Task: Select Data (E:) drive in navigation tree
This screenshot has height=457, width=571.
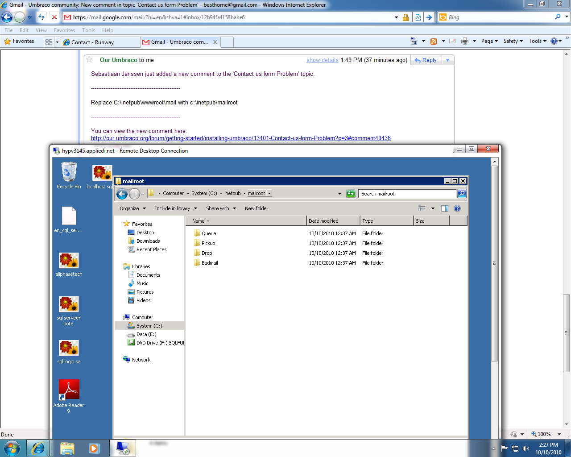Action: 146,334
